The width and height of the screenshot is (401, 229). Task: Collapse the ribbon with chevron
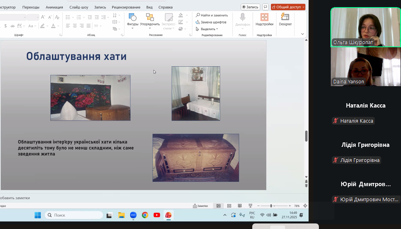pos(303,34)
